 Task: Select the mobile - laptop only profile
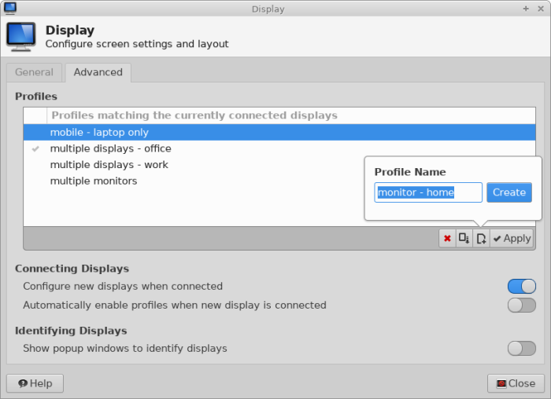coord(99,133)
